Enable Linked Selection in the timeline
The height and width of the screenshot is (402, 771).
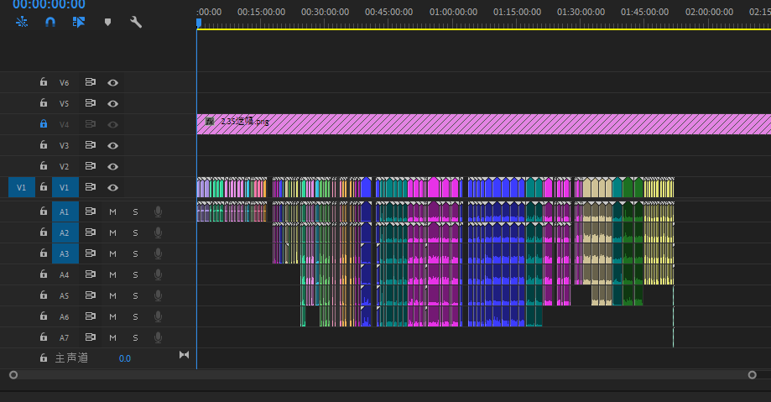[79, 22]
